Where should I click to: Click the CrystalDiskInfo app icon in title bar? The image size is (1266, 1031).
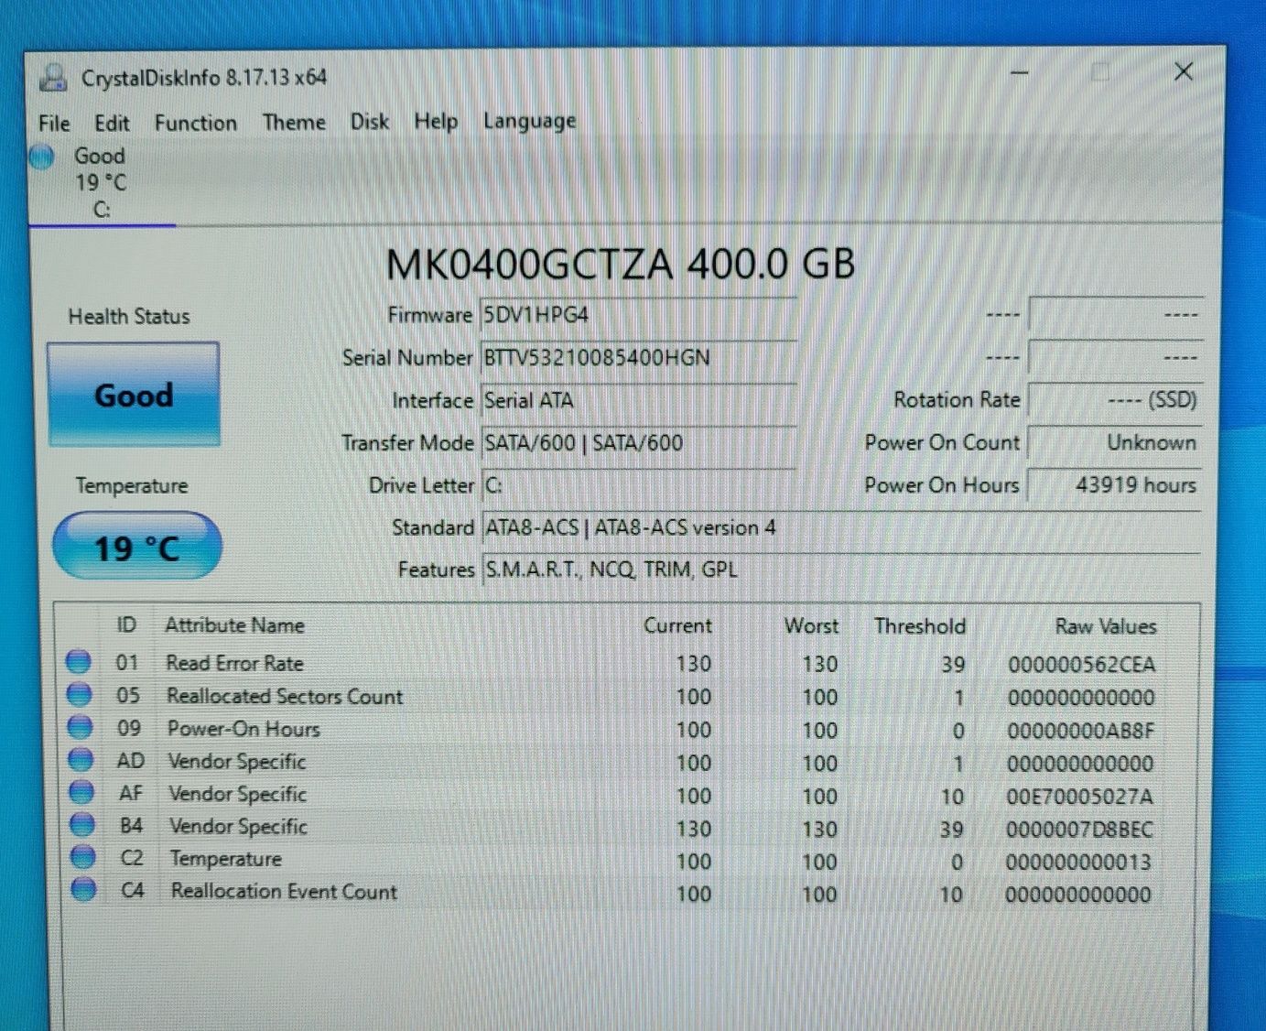[54, 78]
